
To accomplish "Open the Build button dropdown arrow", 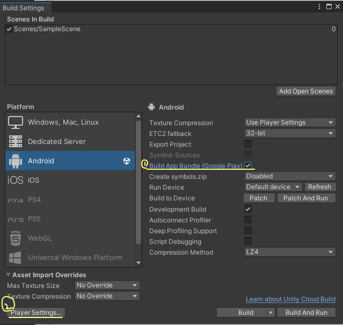I will click(271, 313).
